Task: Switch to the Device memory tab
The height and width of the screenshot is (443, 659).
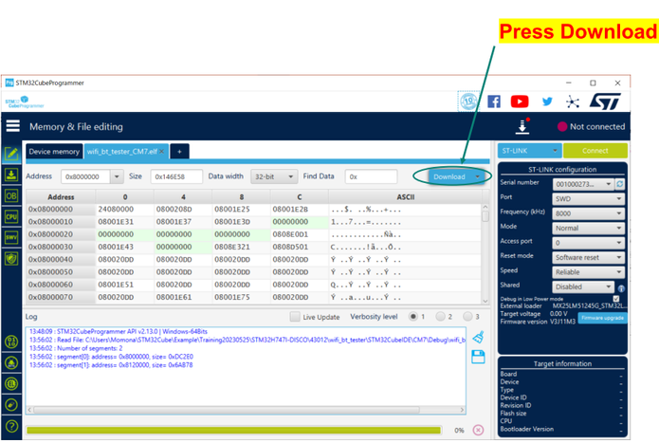Action: pyautogui.click(x=54, y=152)
